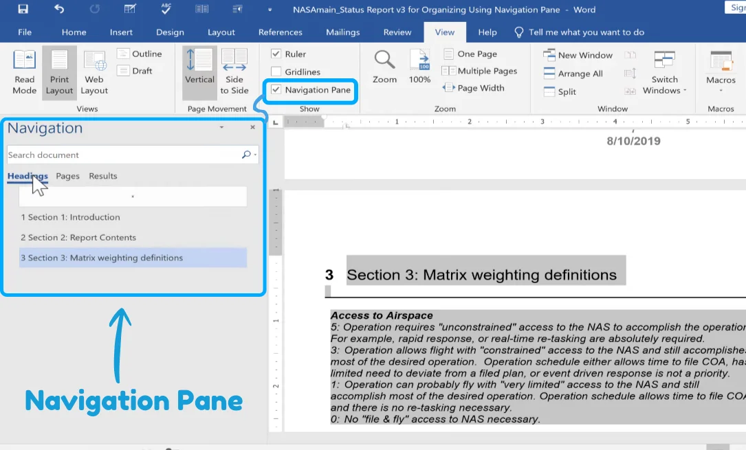Open a New Window from the Window group

(x=579, y=54)
